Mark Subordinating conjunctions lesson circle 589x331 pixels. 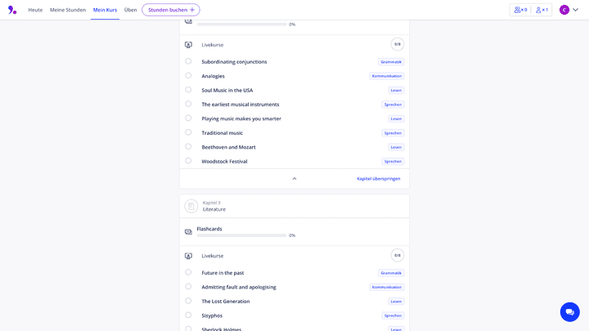[188, 61]
